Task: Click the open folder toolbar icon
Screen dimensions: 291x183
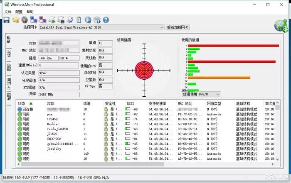Action: pyautogui.click(x=16, y=20)
